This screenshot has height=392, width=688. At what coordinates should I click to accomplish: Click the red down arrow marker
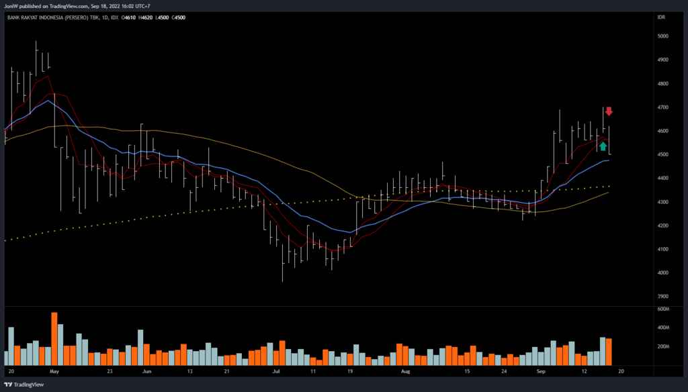click(609, 112)
